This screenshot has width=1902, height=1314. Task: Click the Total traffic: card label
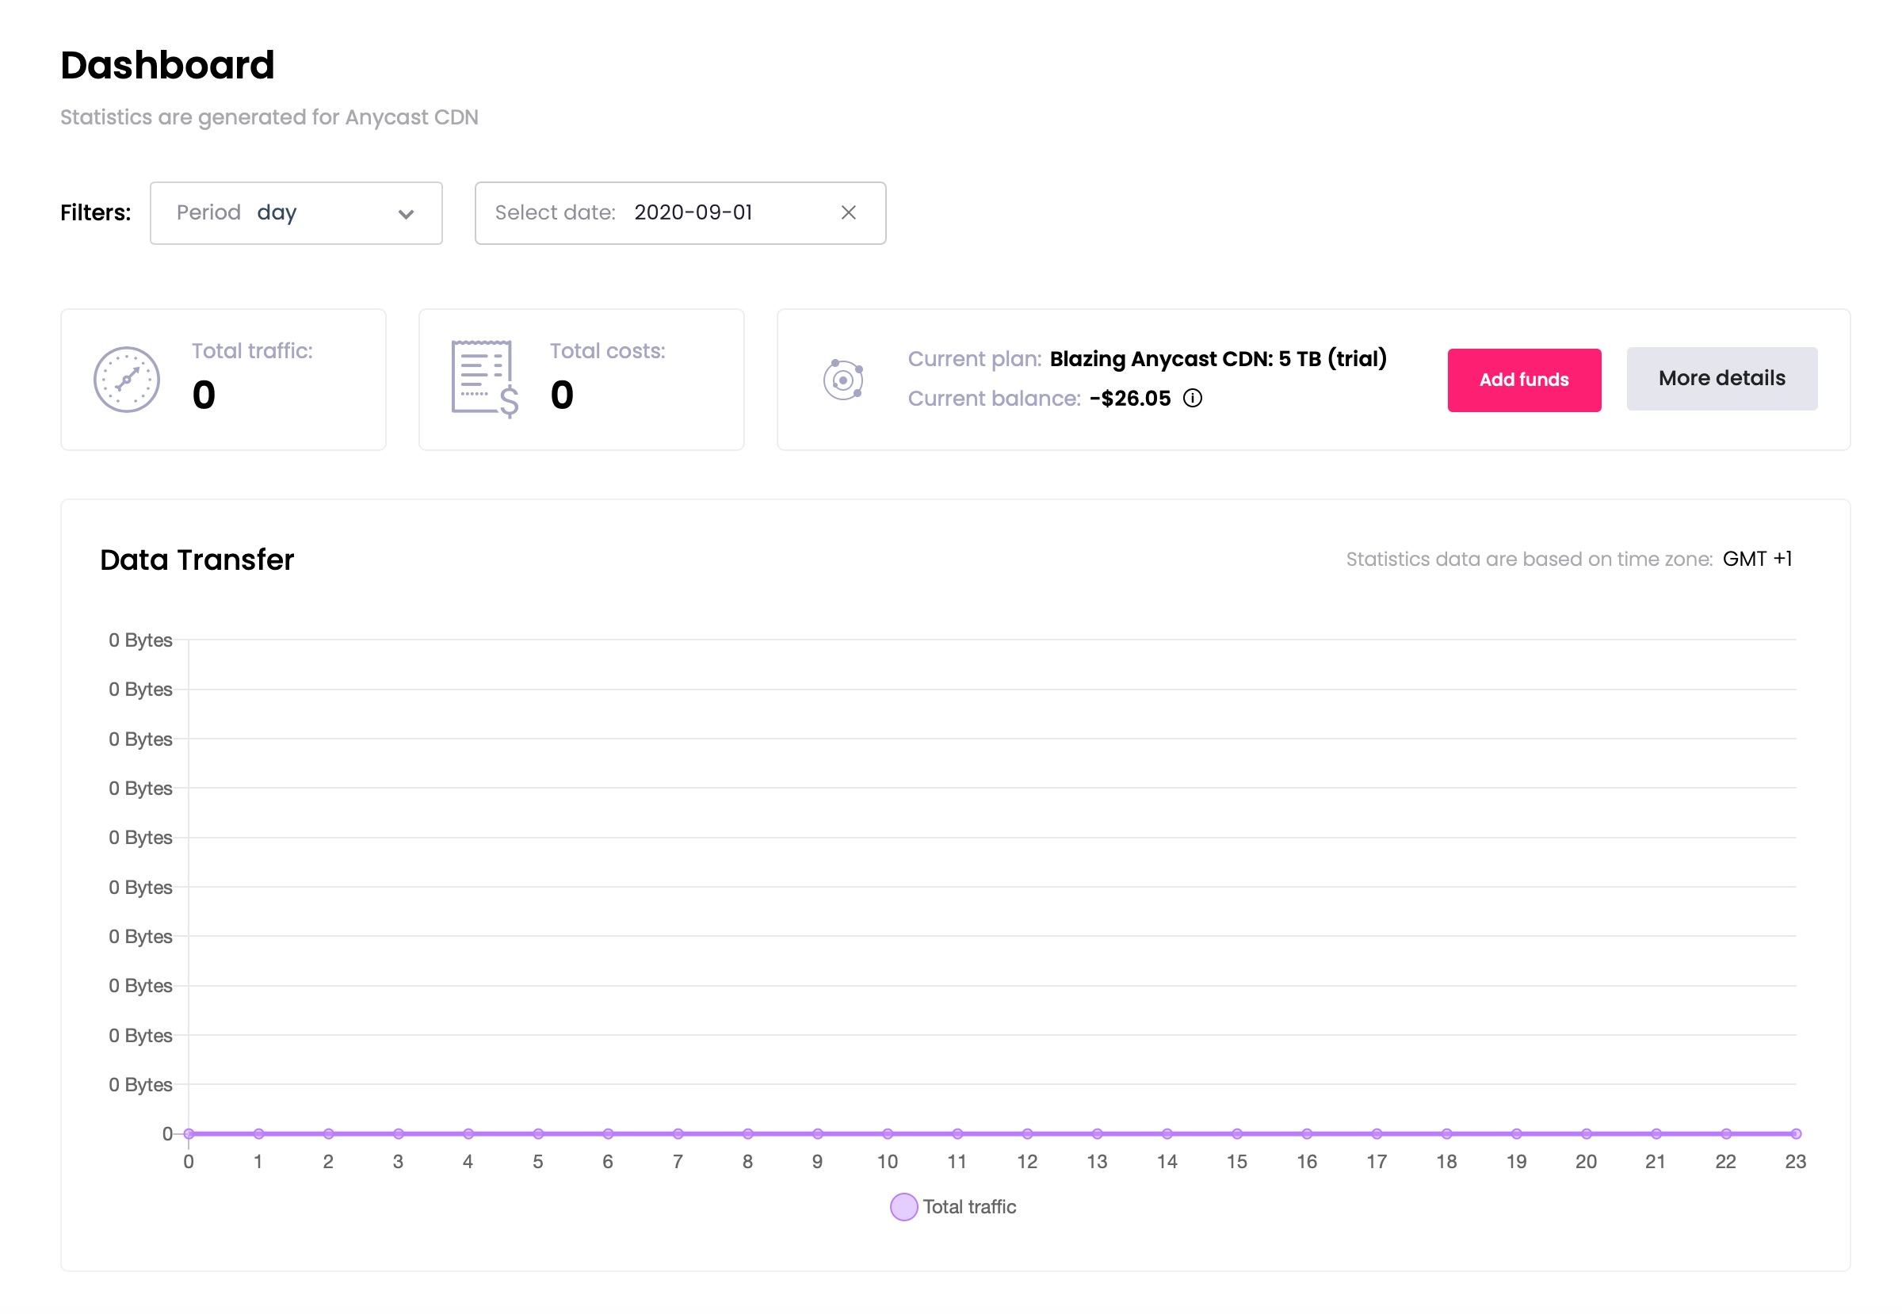tap(252, 351)
